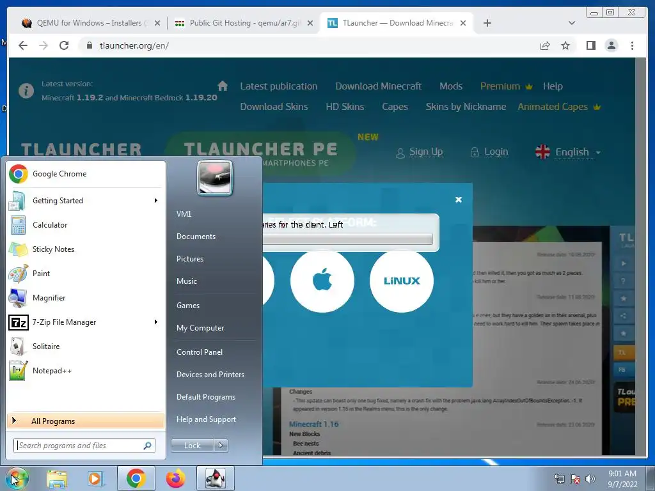Click Chrome forward navigation arrow

pyautogui.click(x=43, y=45)
